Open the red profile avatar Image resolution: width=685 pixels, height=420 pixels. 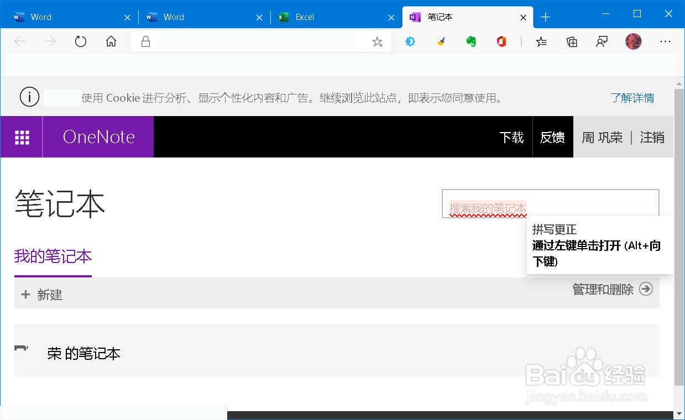[634, 41]
